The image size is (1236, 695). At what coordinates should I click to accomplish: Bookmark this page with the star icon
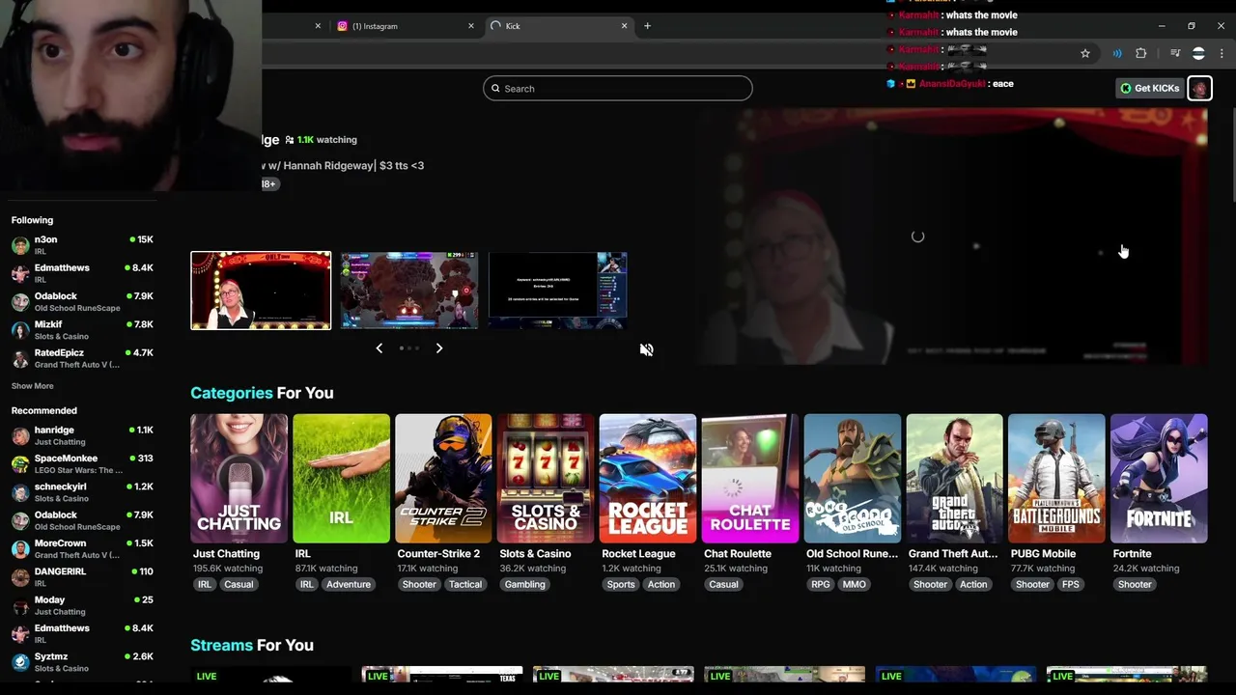1085,53
